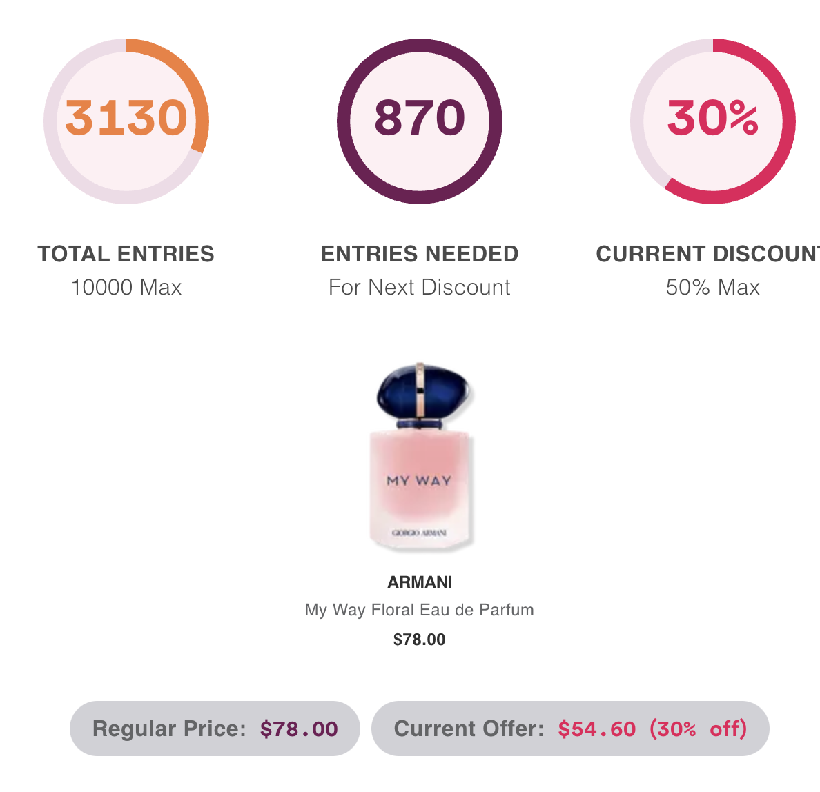
Task: Click the 50% Max label
Action: [713, 287]
